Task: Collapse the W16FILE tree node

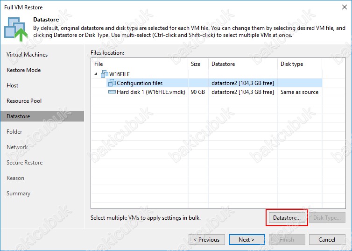Action: click(96, 74)
